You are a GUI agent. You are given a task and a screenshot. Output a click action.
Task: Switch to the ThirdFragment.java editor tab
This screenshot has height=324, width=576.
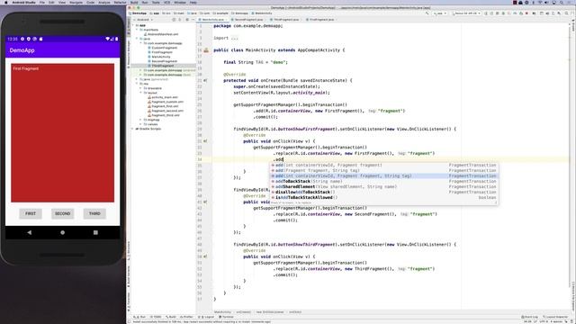(x=286, y=20)
